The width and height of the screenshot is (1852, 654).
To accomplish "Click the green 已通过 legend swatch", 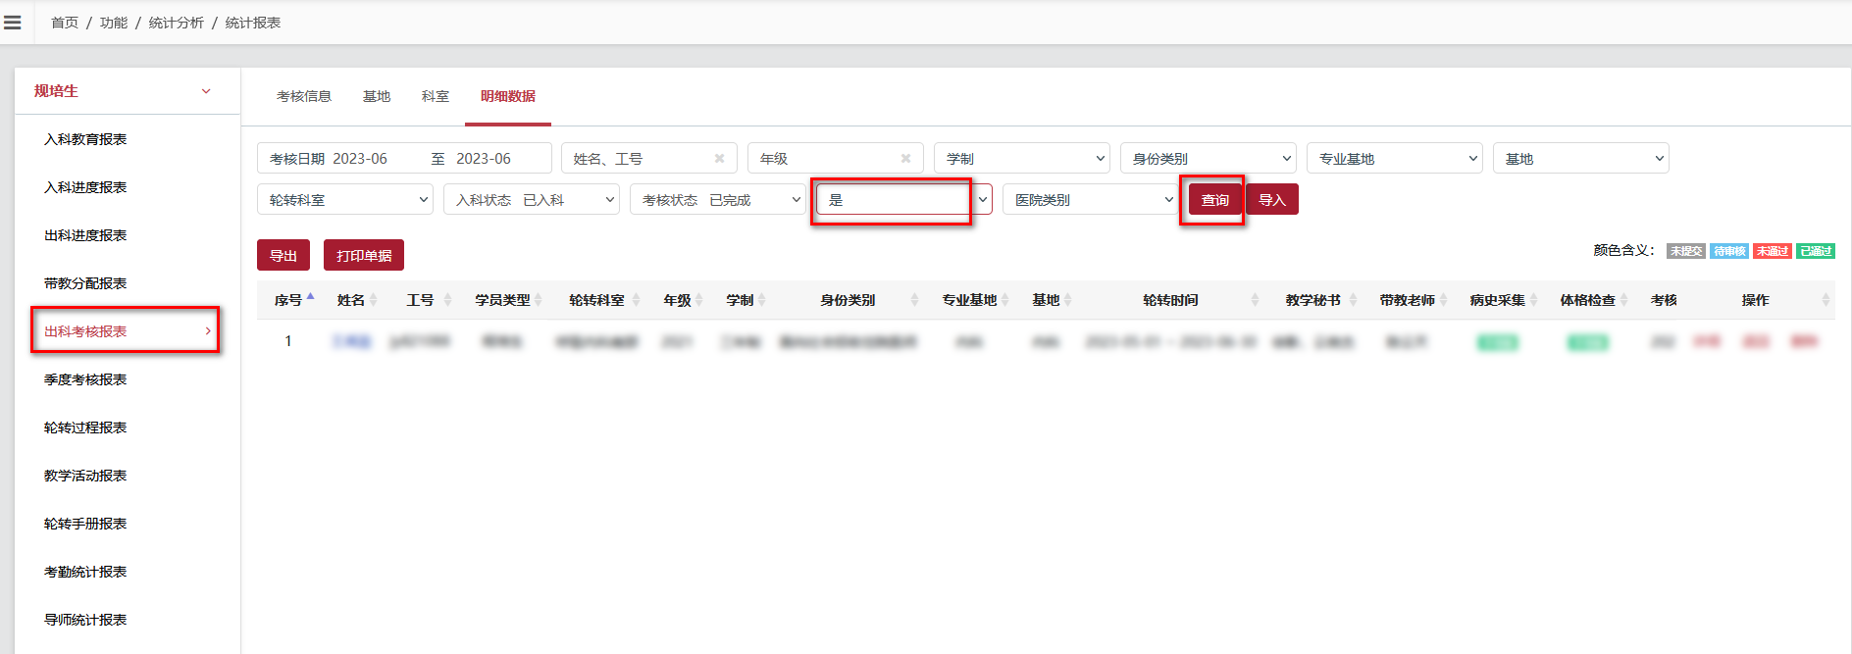I will [1816, 251].
